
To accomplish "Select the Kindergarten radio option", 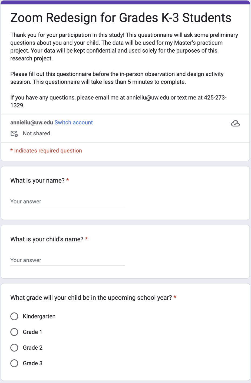I will (14, 316).
